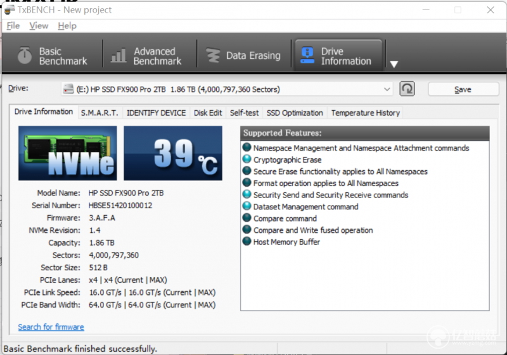Click the Advanced Benchmark toolbar label
The width and height of the screenshot is (507, 355).
tap(157, 56)
